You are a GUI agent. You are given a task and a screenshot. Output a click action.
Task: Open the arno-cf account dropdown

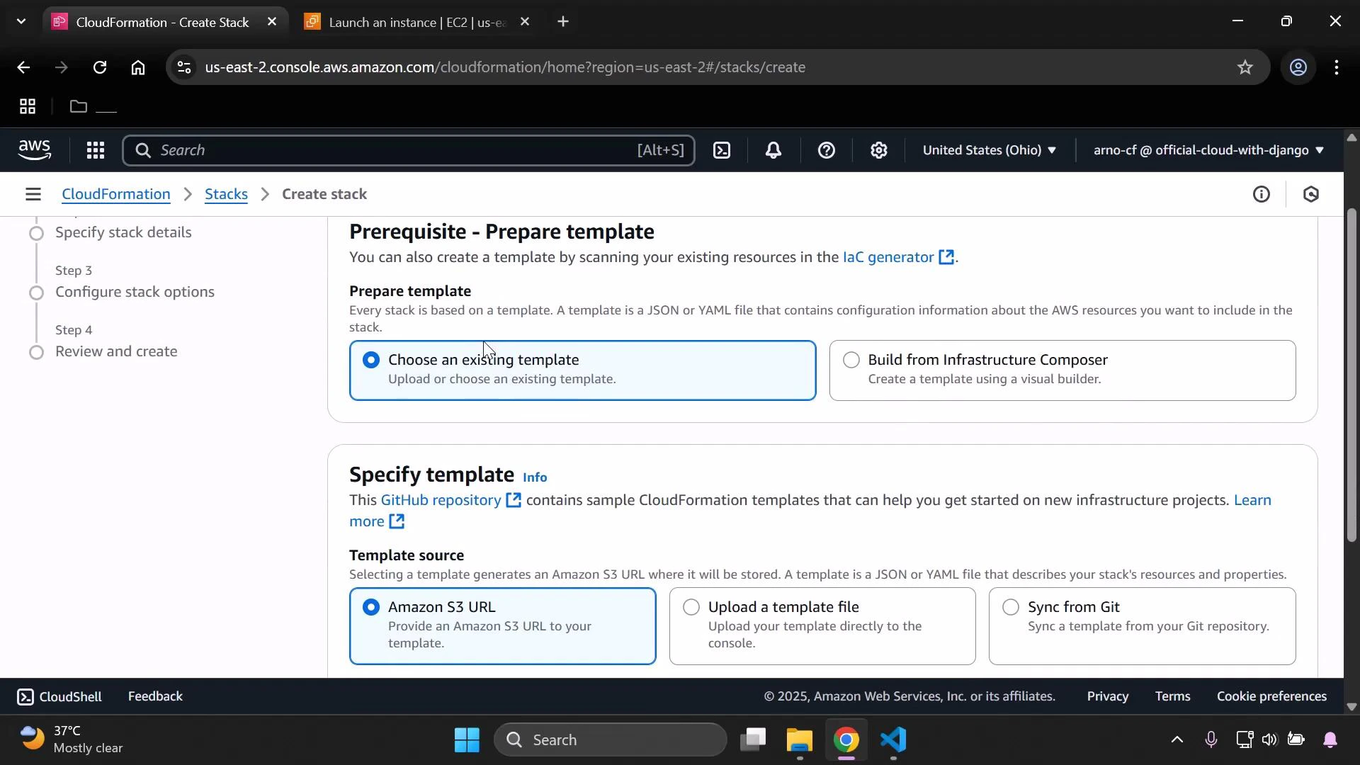pos(1207,150)
